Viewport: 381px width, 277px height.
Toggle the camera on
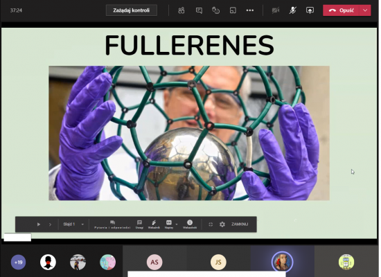point(276,10)
